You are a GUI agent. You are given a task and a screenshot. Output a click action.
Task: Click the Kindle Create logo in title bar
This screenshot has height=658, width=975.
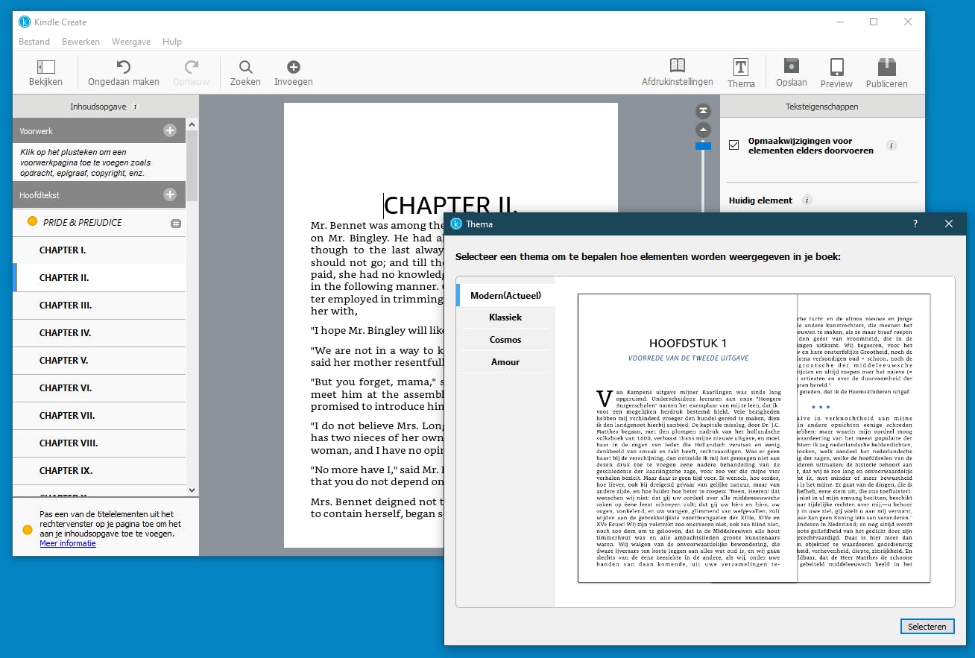coord(25,22)
